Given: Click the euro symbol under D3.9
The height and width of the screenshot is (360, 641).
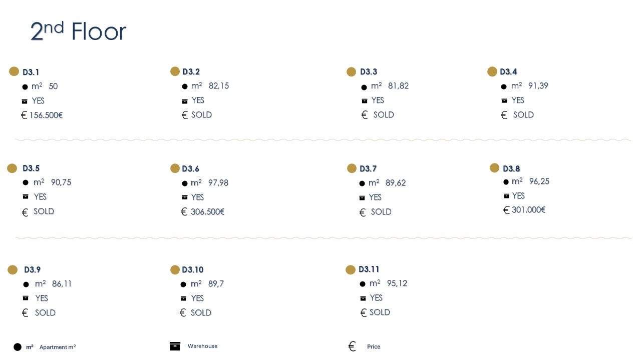Looking at the screenshot, I should pyautogui.click(x=25, y=313).
